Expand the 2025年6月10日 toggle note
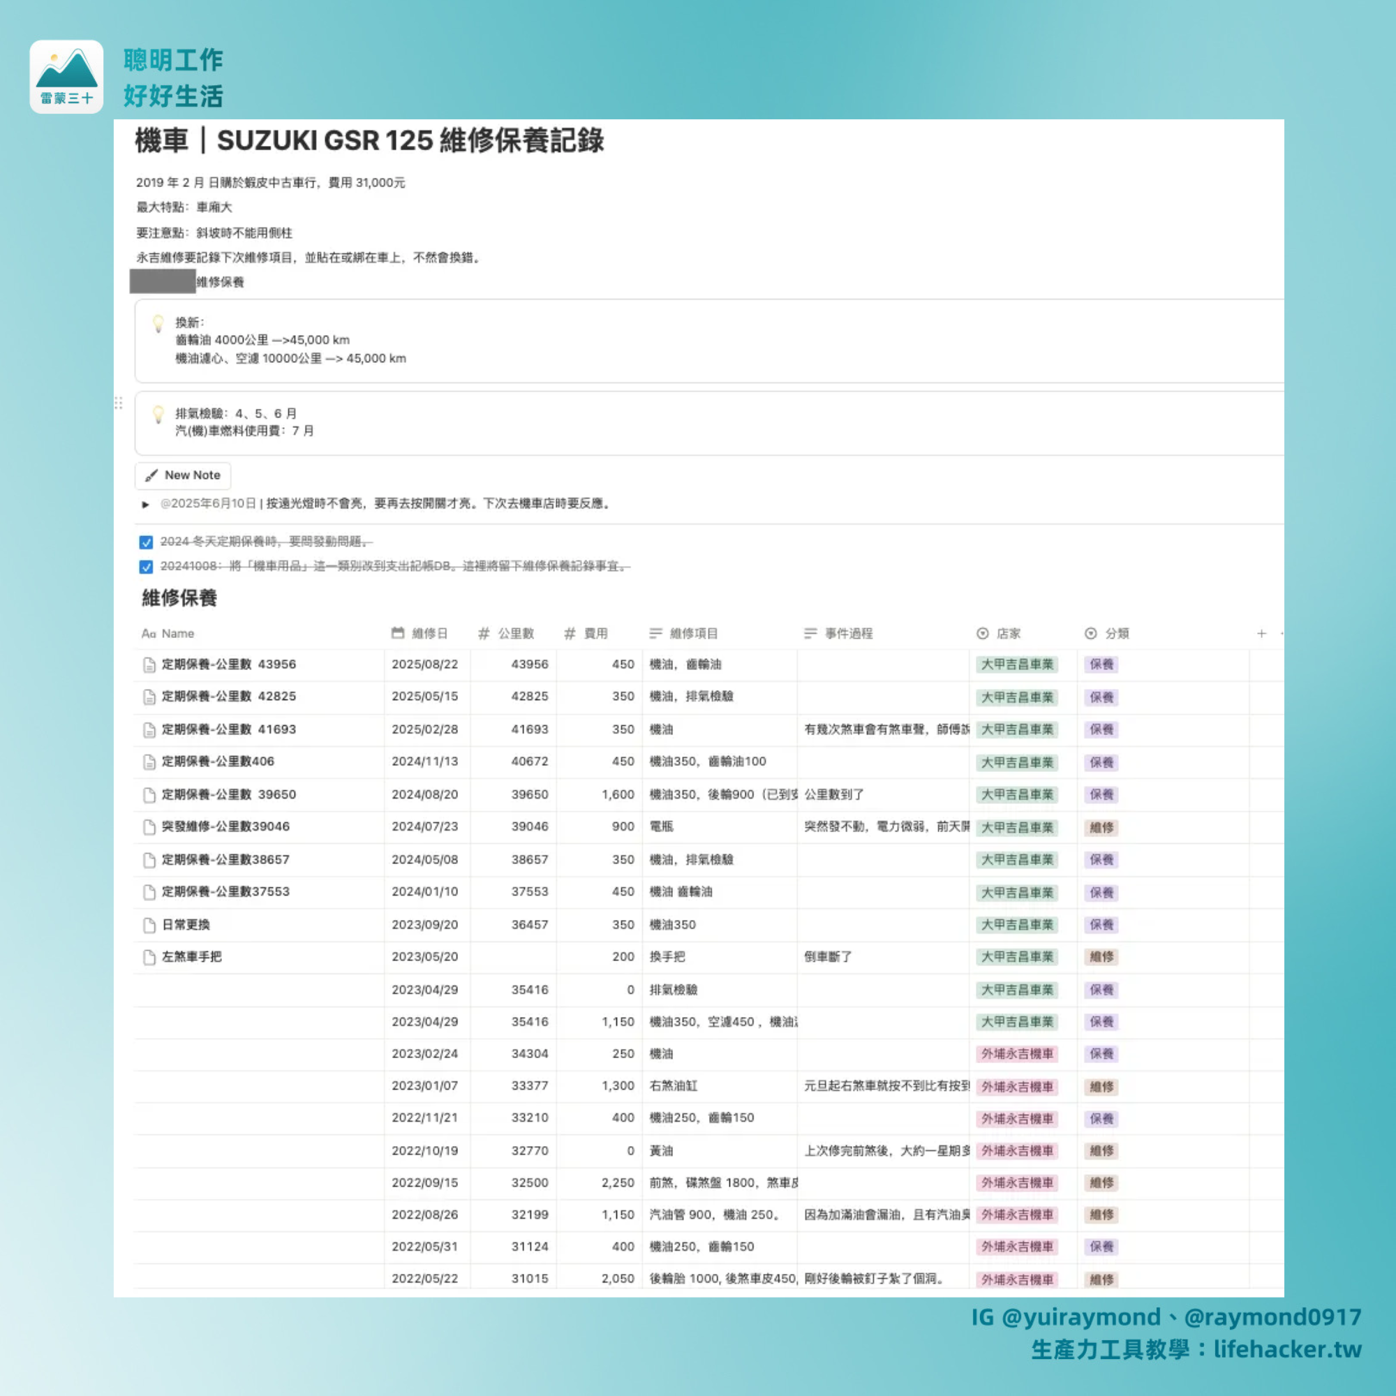Image resolution: width=1396 pixels, height=1396 pixels. pos(145,505)
